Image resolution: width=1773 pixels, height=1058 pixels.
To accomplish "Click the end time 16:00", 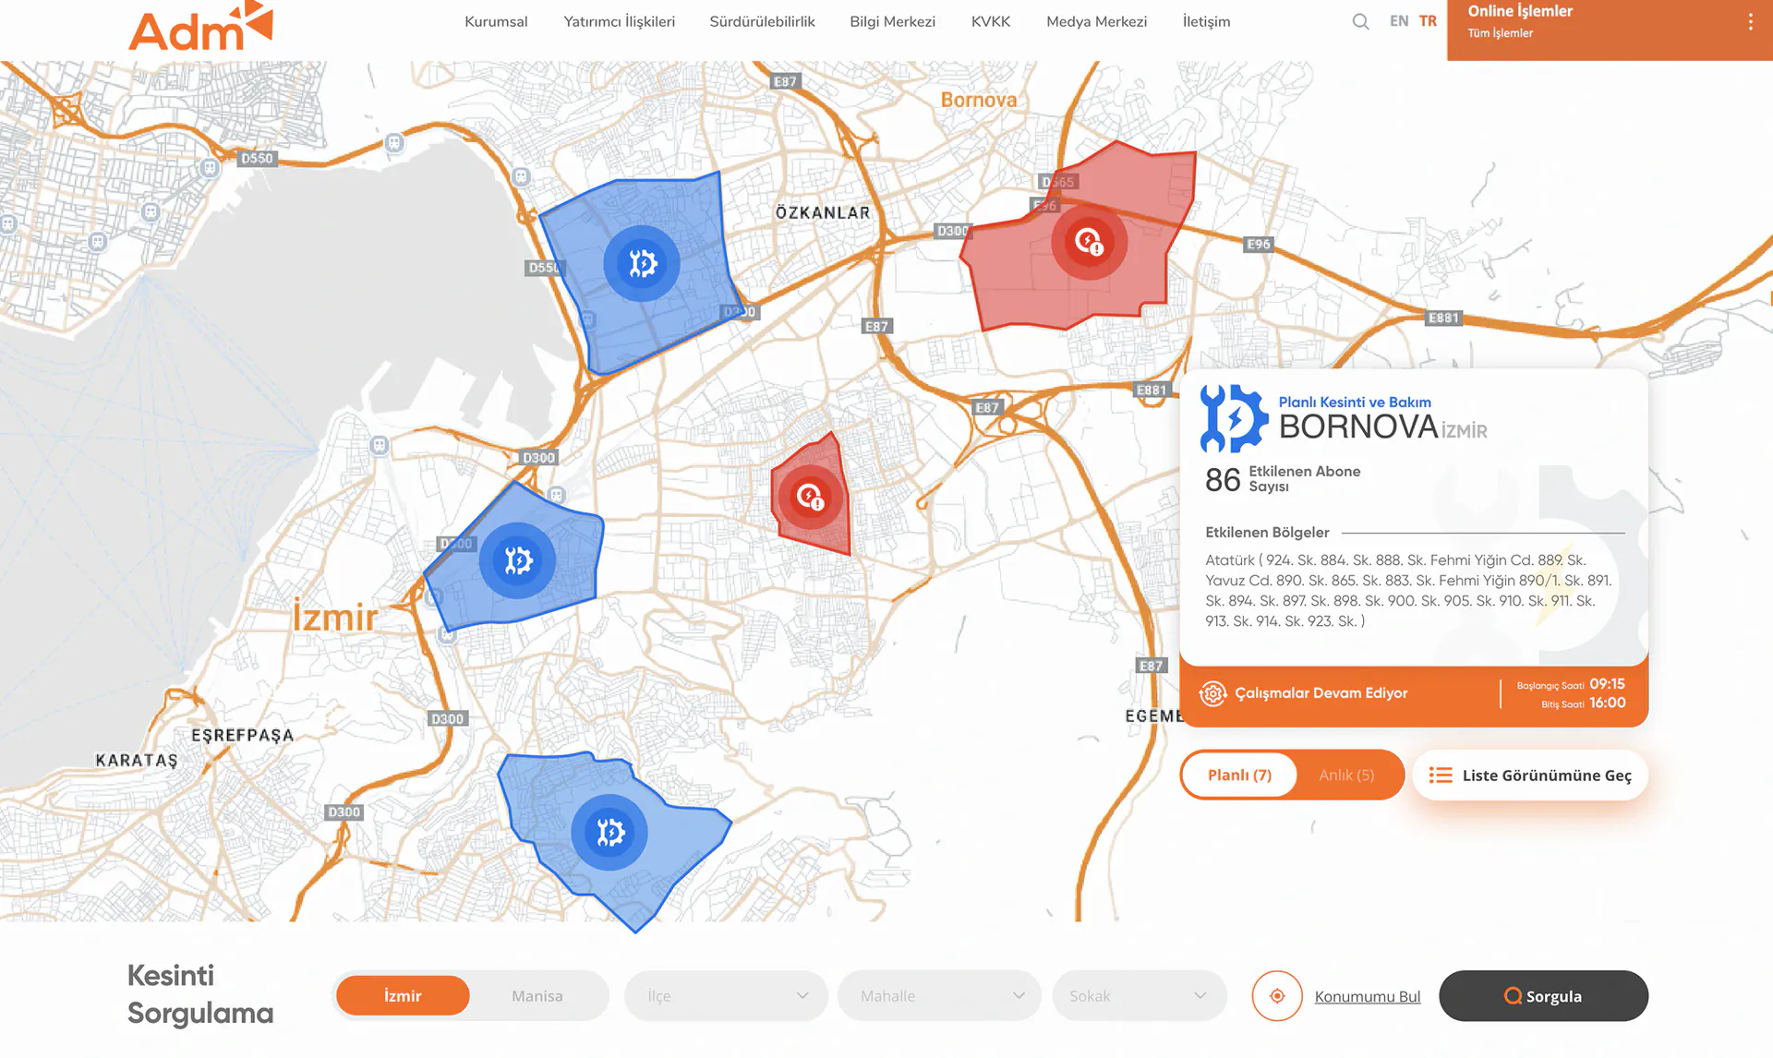I will (x=1607, y=703).
